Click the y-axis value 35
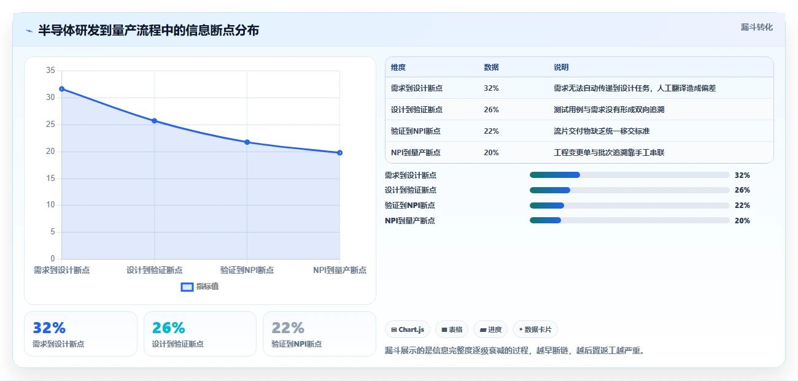 (x=50, y=71)
